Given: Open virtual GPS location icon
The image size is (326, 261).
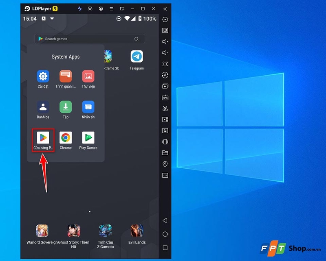Looking at the screenshot, I should pyautogui.click(x=165, y=164).
